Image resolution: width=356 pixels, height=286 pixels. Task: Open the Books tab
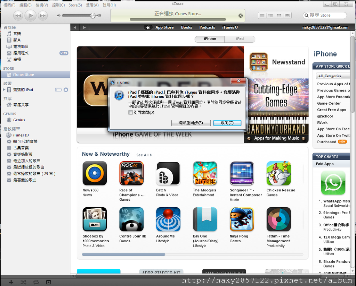pyautogui.click(x=187, y=27)
